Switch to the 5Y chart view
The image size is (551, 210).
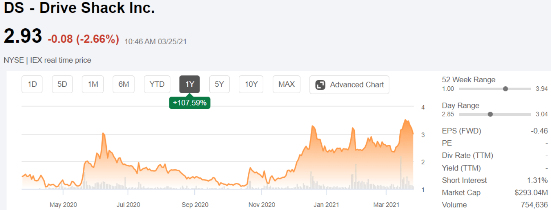click(219, 85)
